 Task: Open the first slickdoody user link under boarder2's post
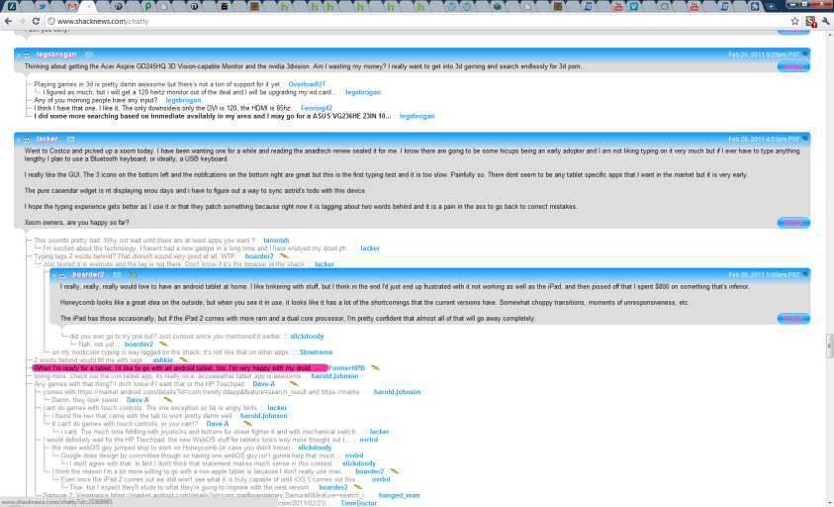[307, 336]
